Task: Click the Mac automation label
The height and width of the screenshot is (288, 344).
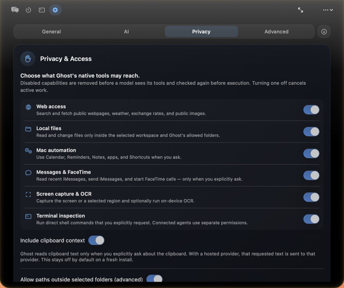Action: 56,150
